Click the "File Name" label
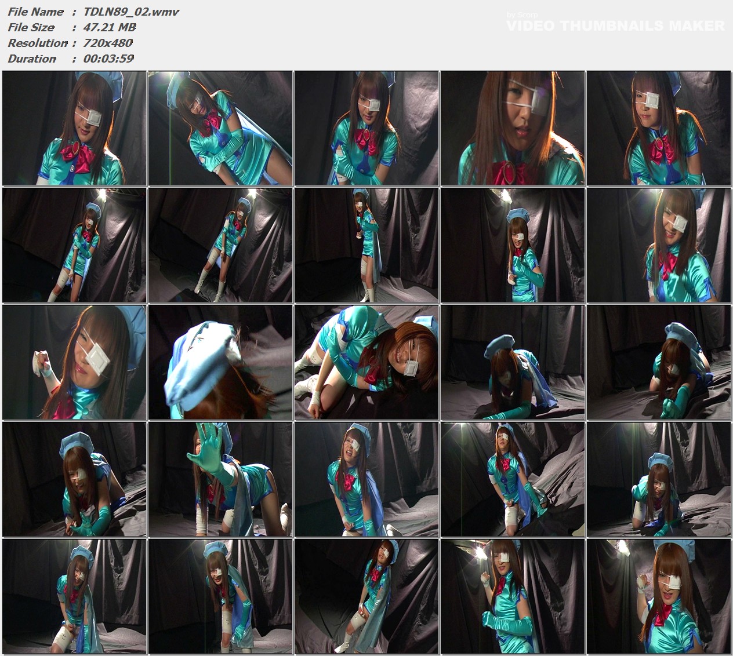The image size is (733, 656). point(35,12)
